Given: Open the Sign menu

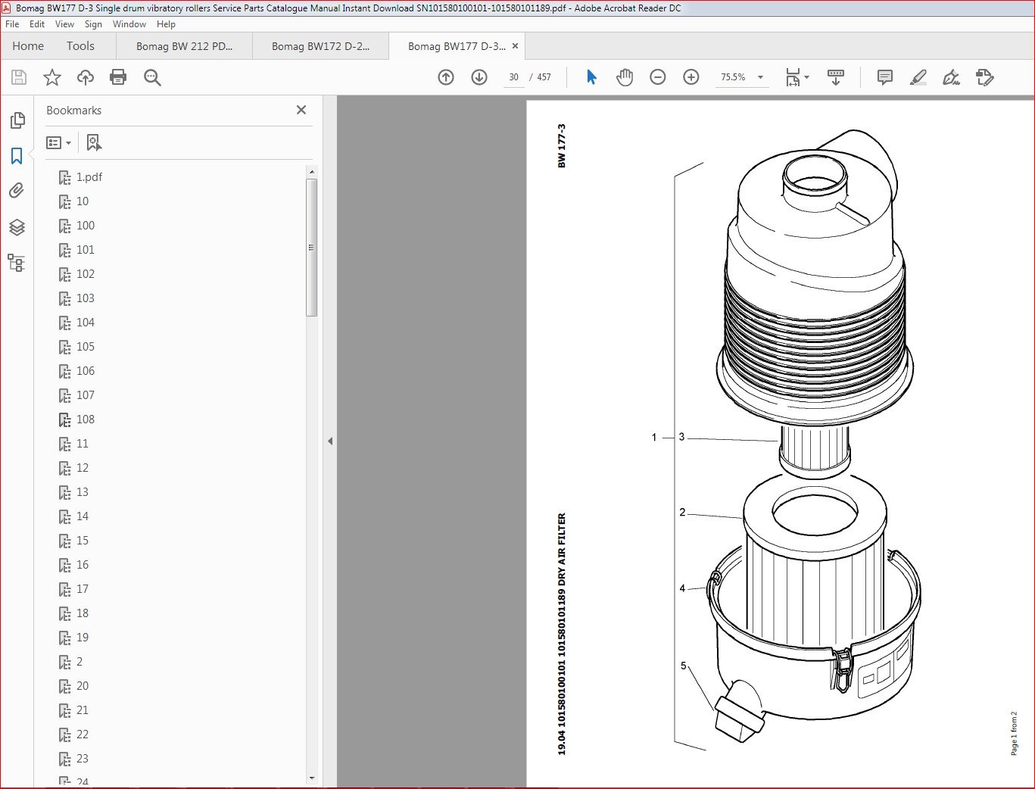Looking at the screenshot, I should 93,24.
